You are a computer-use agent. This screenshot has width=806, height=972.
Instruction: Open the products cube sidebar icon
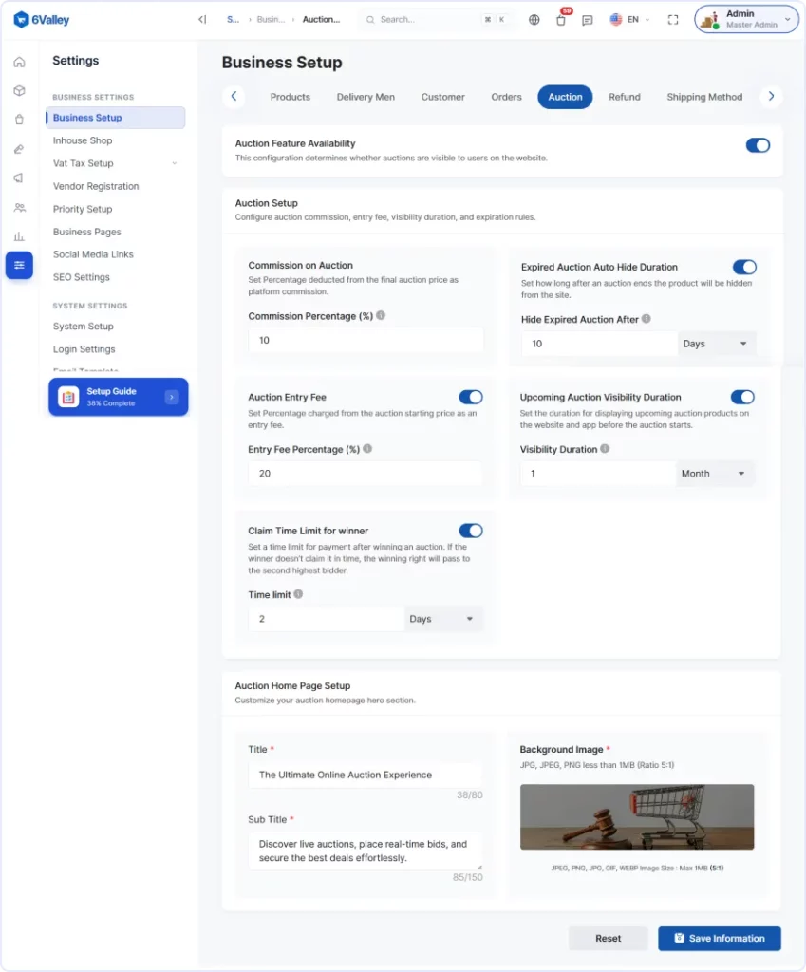(19, 90)
